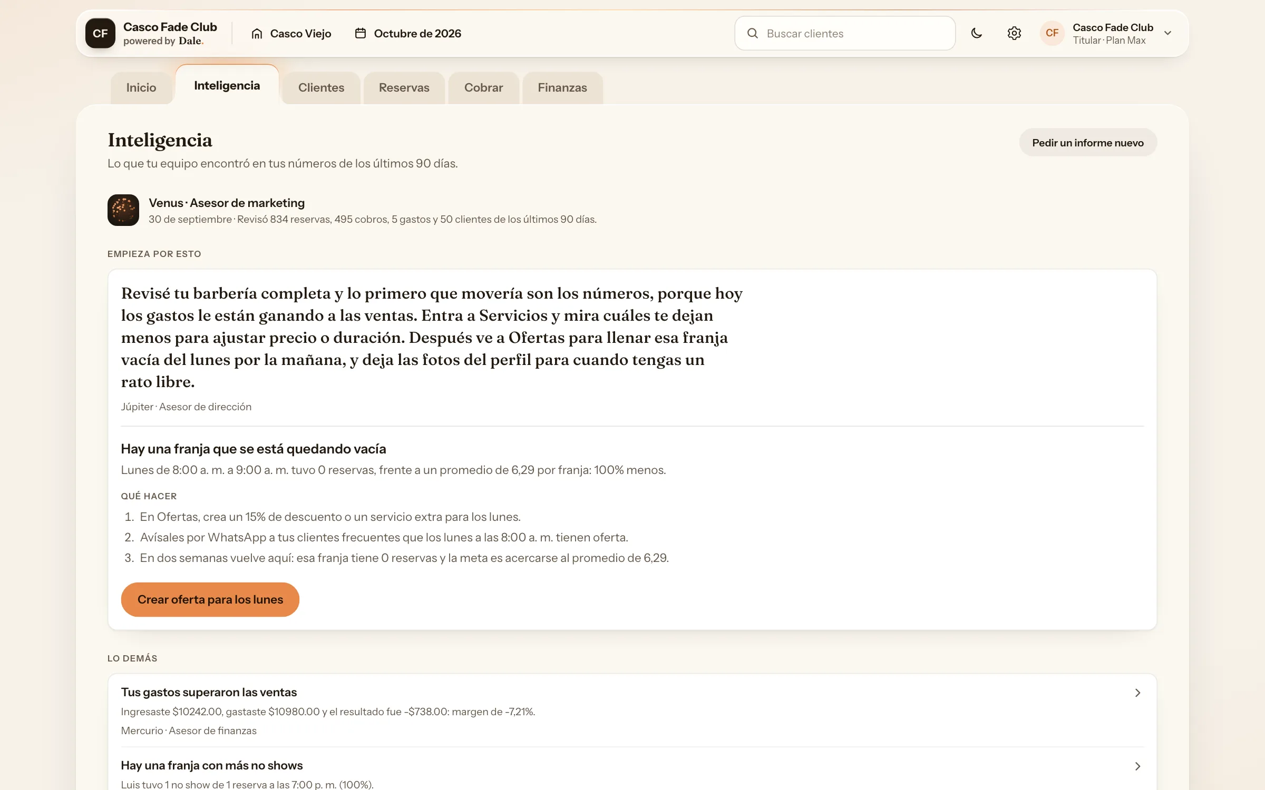Screen dimensions: 1265x790
Task: Click Júpiter · Asesor de dirección label
Action: click(x=186, y=407)
